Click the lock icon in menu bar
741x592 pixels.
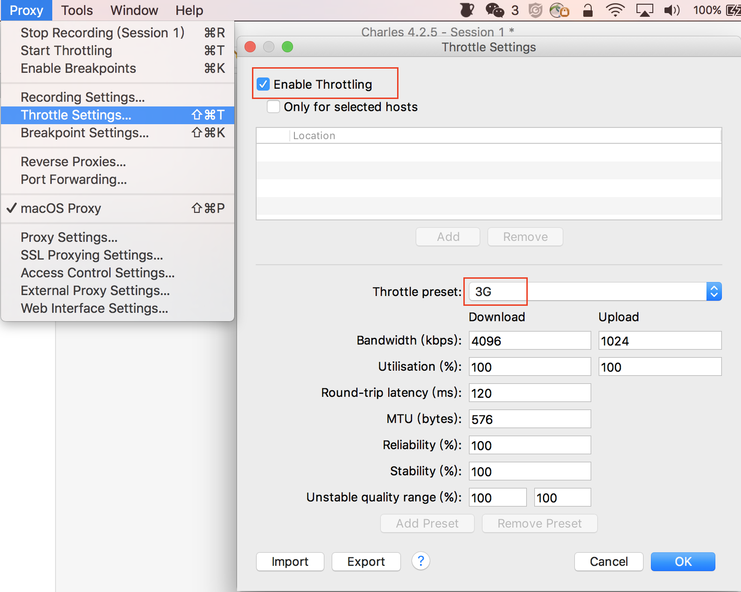[x=588, y=10]
